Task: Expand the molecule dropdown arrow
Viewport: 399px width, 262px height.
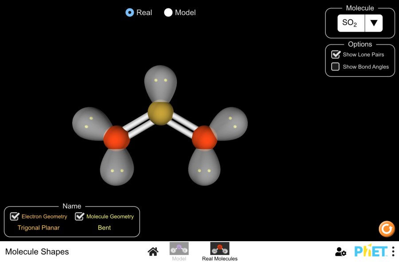Action: point(374,23)
